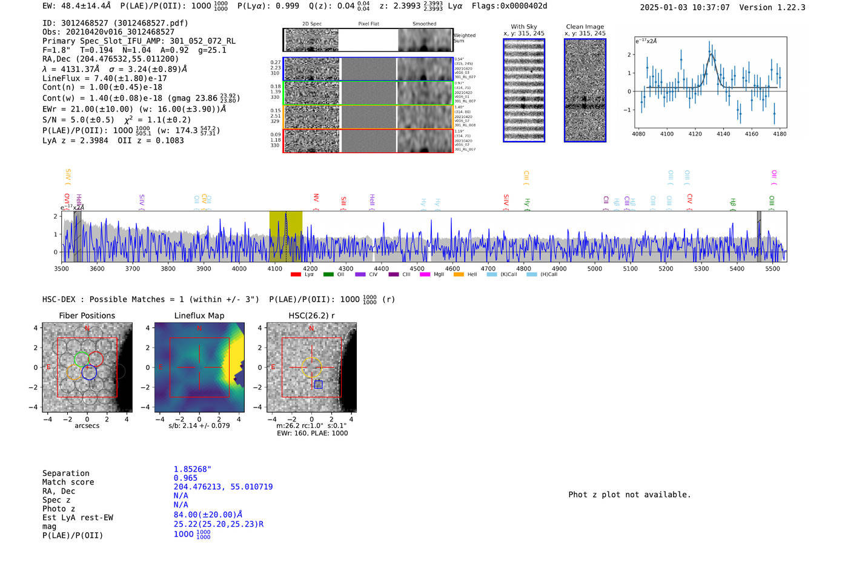Open the Weighted Sum 2D spectrum strip
This screenshot has height=577, width=848.
[x=368, y=40]
